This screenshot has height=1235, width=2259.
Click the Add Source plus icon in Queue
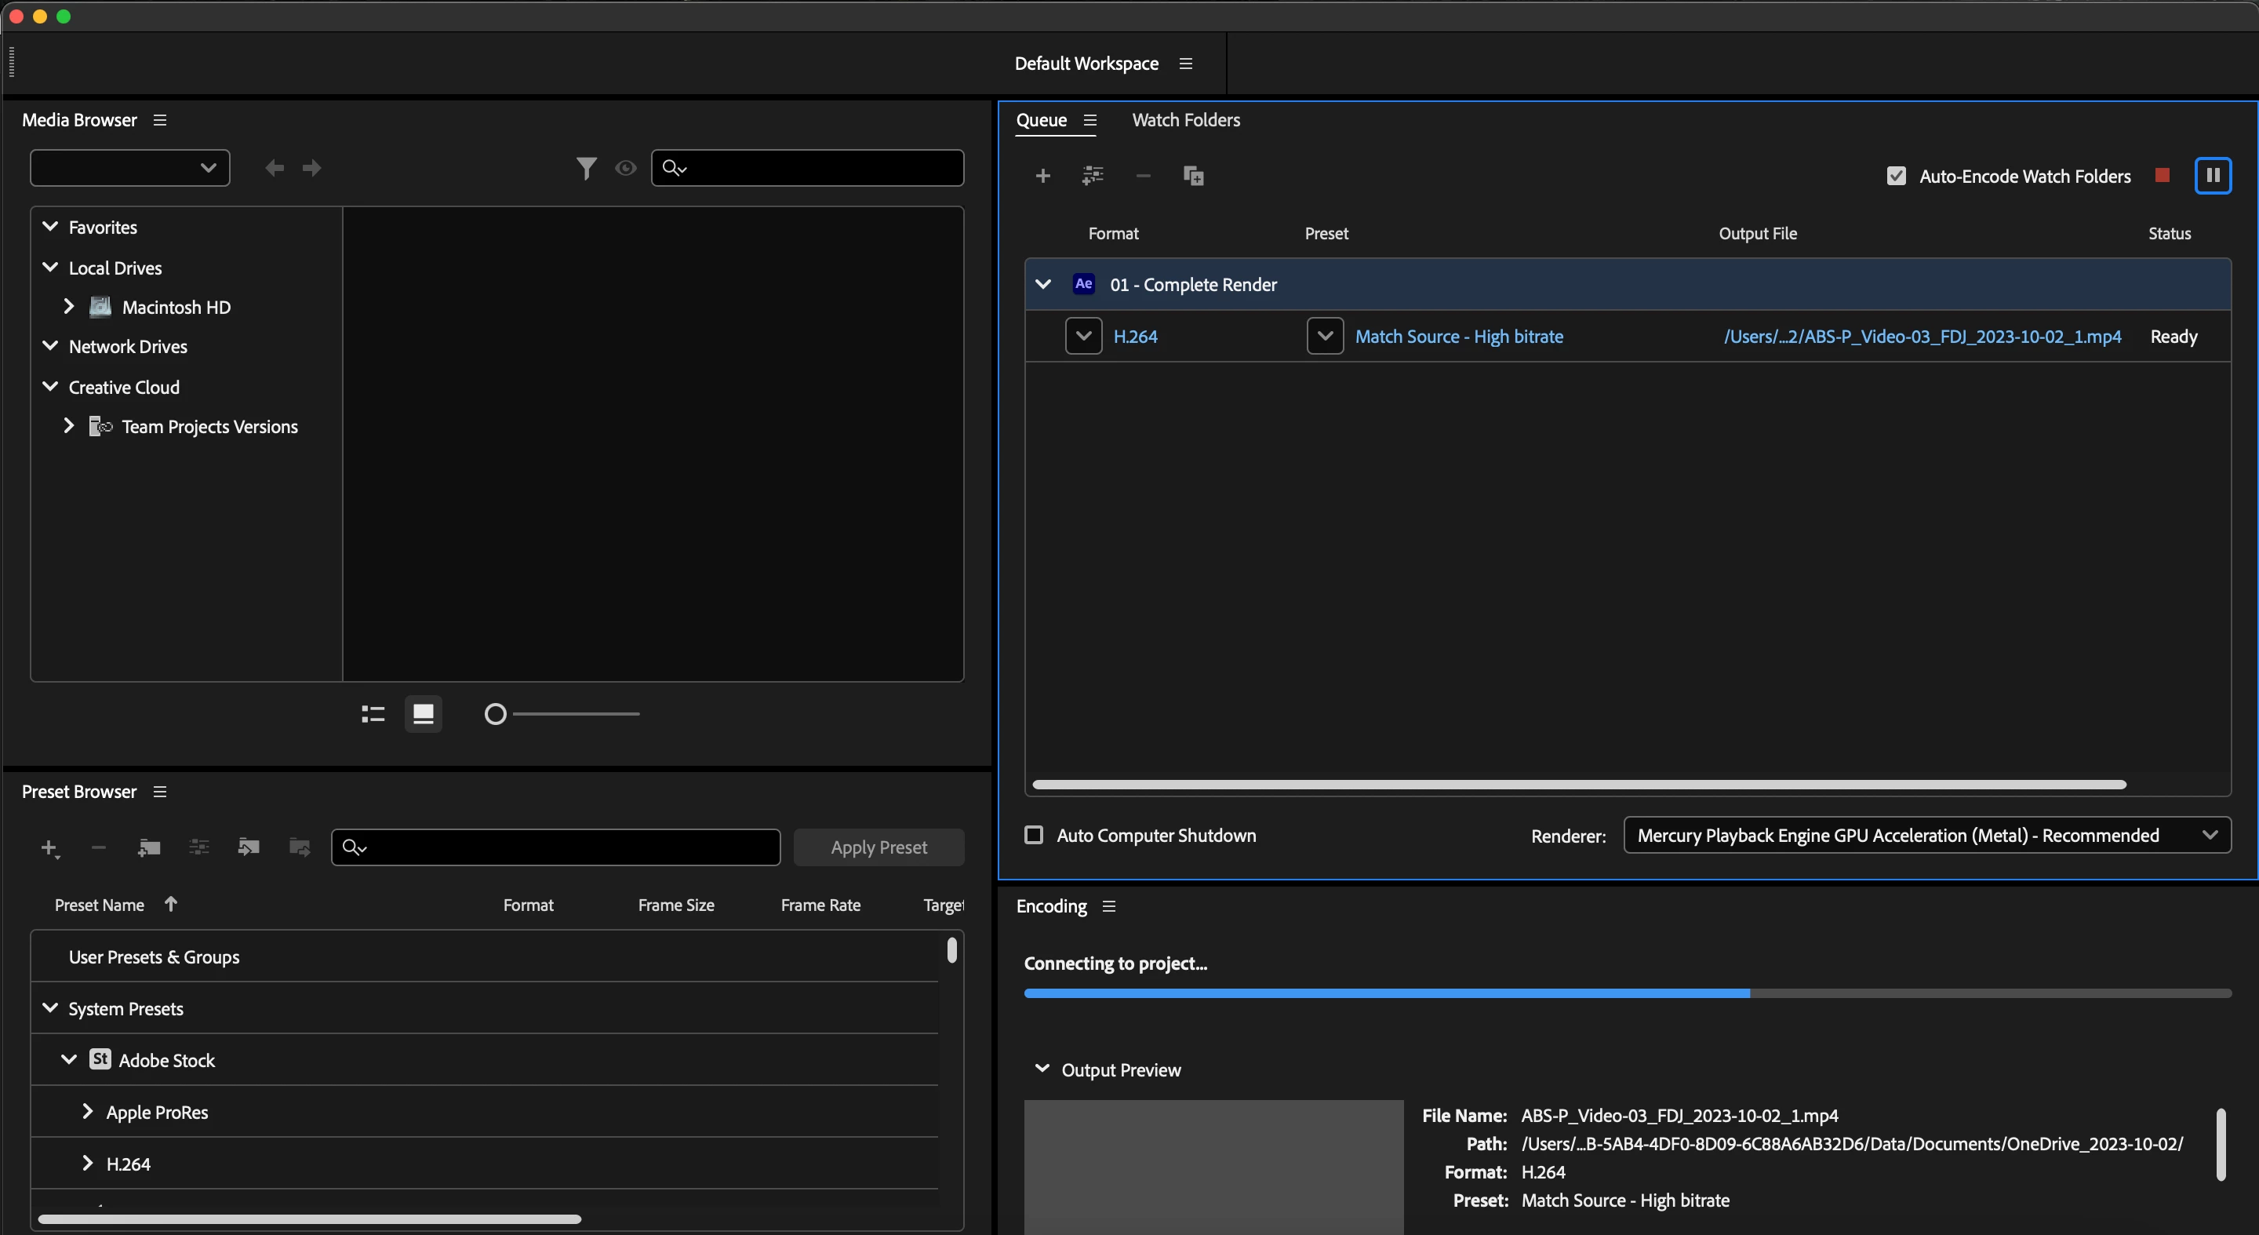1042,177
